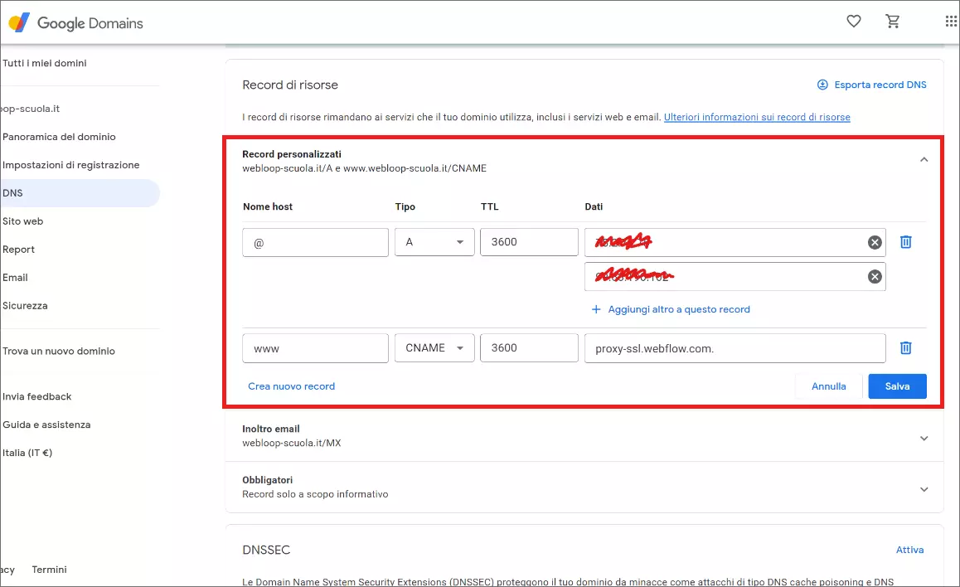Image resolution: width=960 pixels, height=587 pixels.
Task: Expand the Inoltro email section
Action: tap(924, 439)
